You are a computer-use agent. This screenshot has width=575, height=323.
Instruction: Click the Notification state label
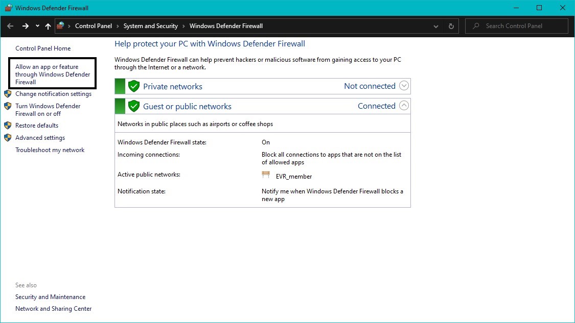click(x=141, y=191)
